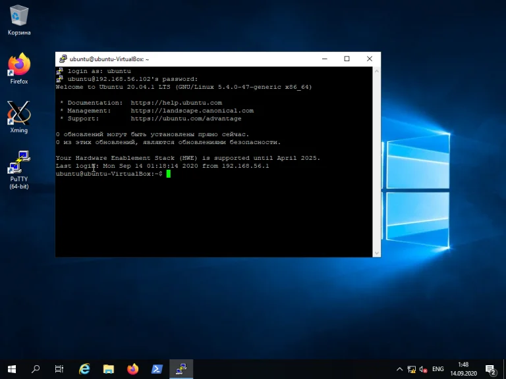This screenshot has height=379, width=506.
Task: Click the muted volume tray icon
Action: [424, 369]
